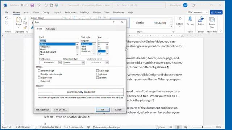Screen dimensions: 232x130
Task: Collapse the ribbon with chevron
Action: click(221, 31)
